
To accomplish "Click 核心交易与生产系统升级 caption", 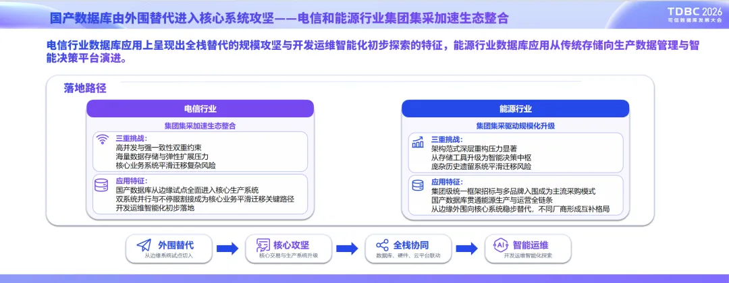I will pyautogui.click(x=289, y=255).
